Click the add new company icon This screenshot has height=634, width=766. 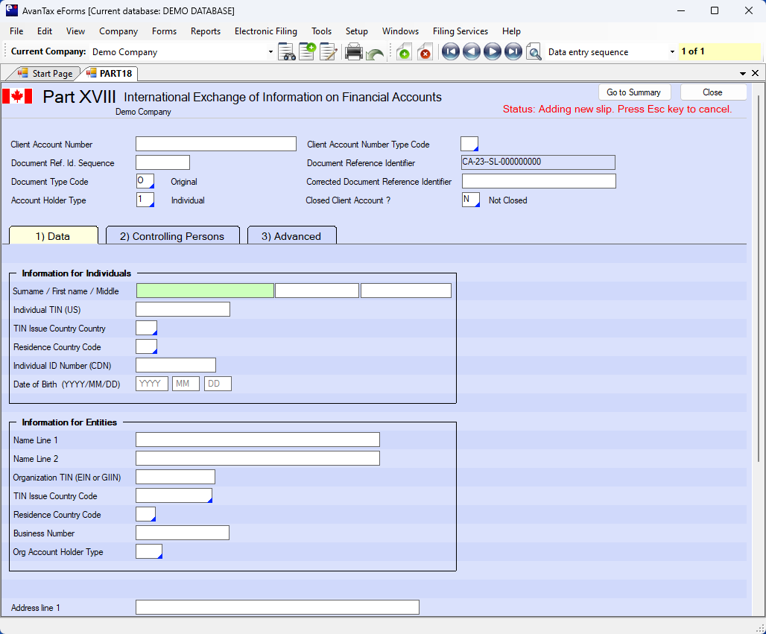click(308, 52)
